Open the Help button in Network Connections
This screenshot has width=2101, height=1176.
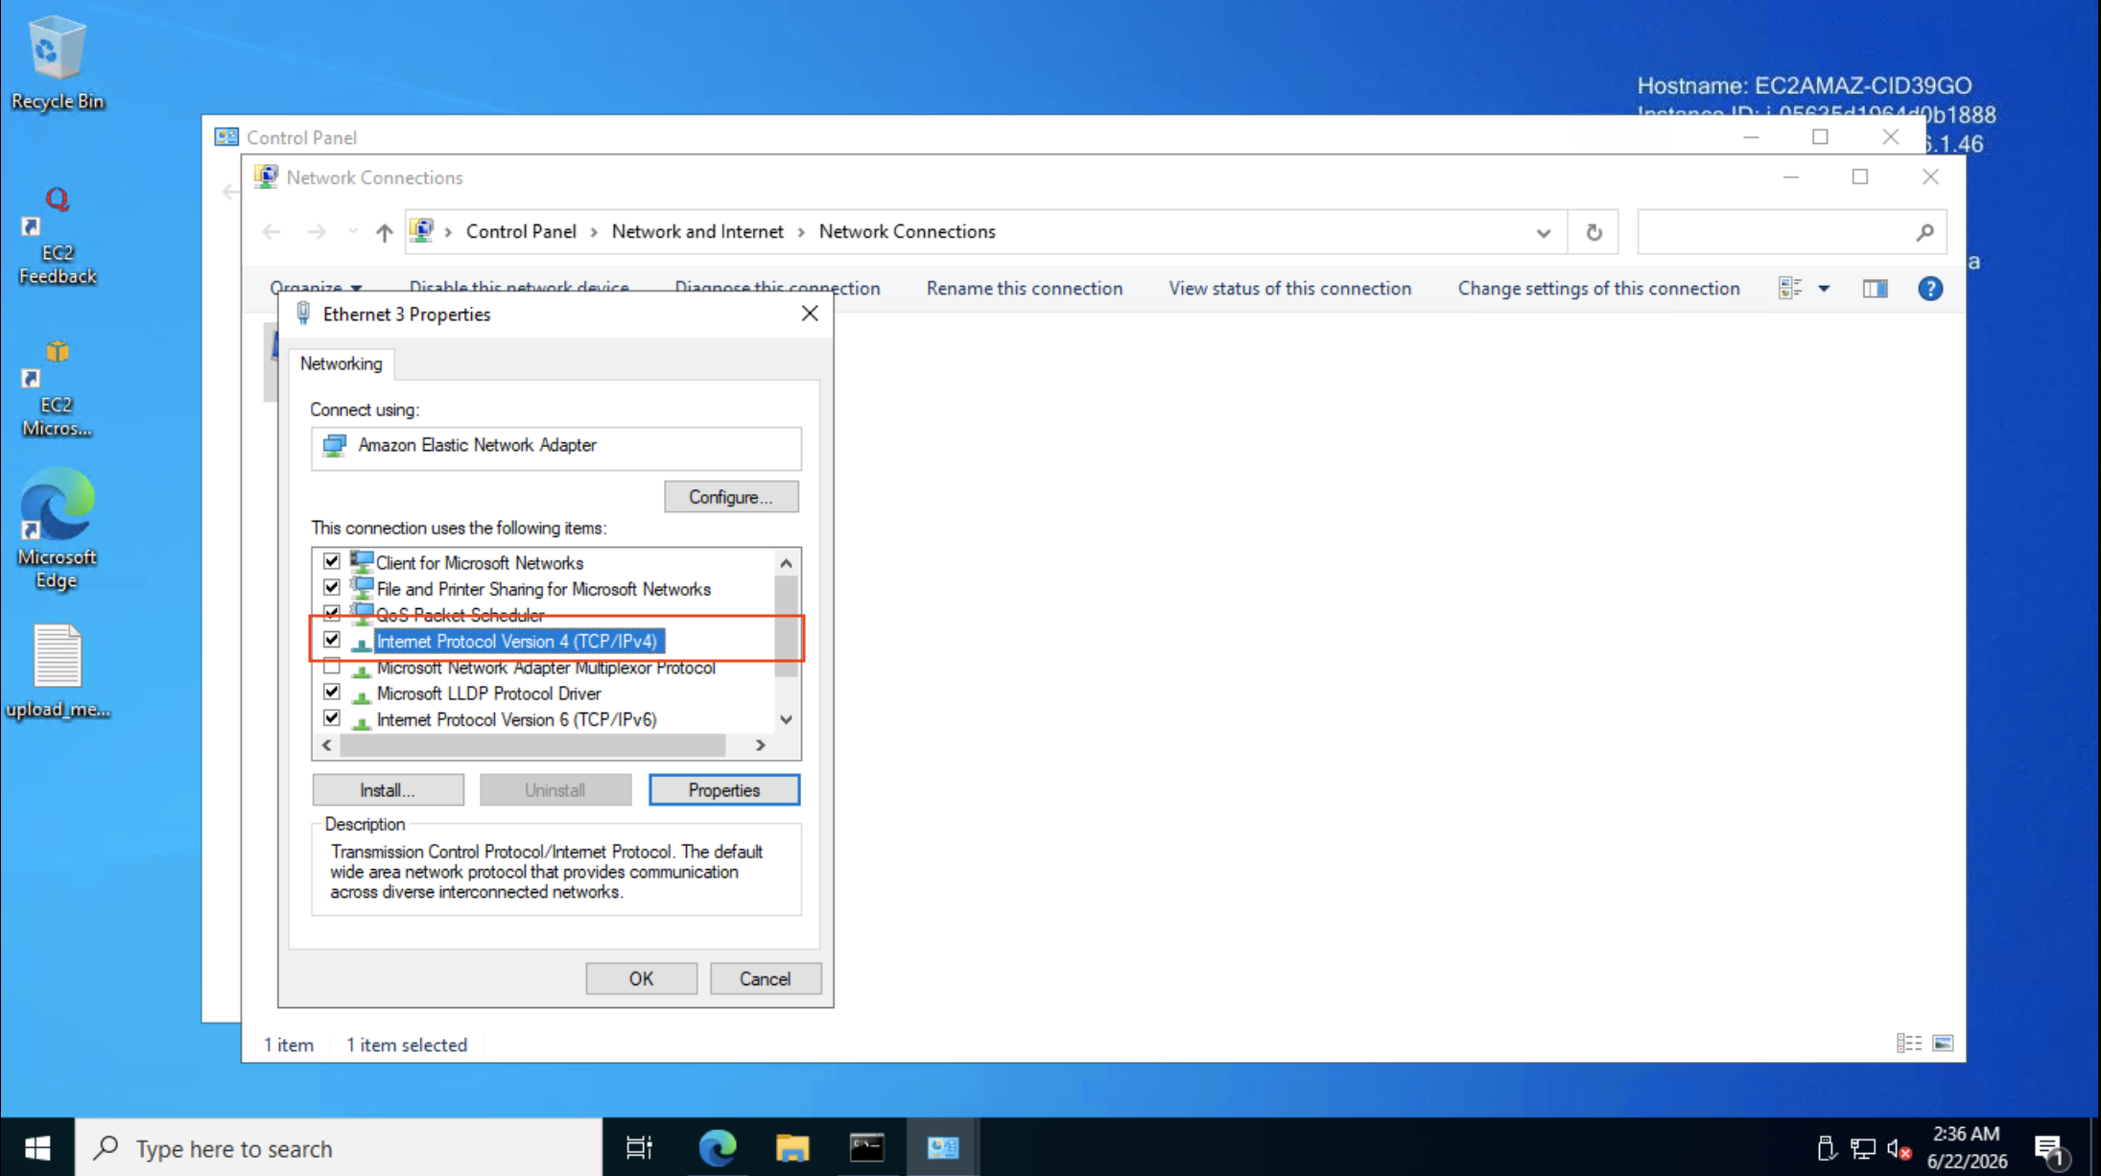pyautogui.click(x=1930, y=289)
